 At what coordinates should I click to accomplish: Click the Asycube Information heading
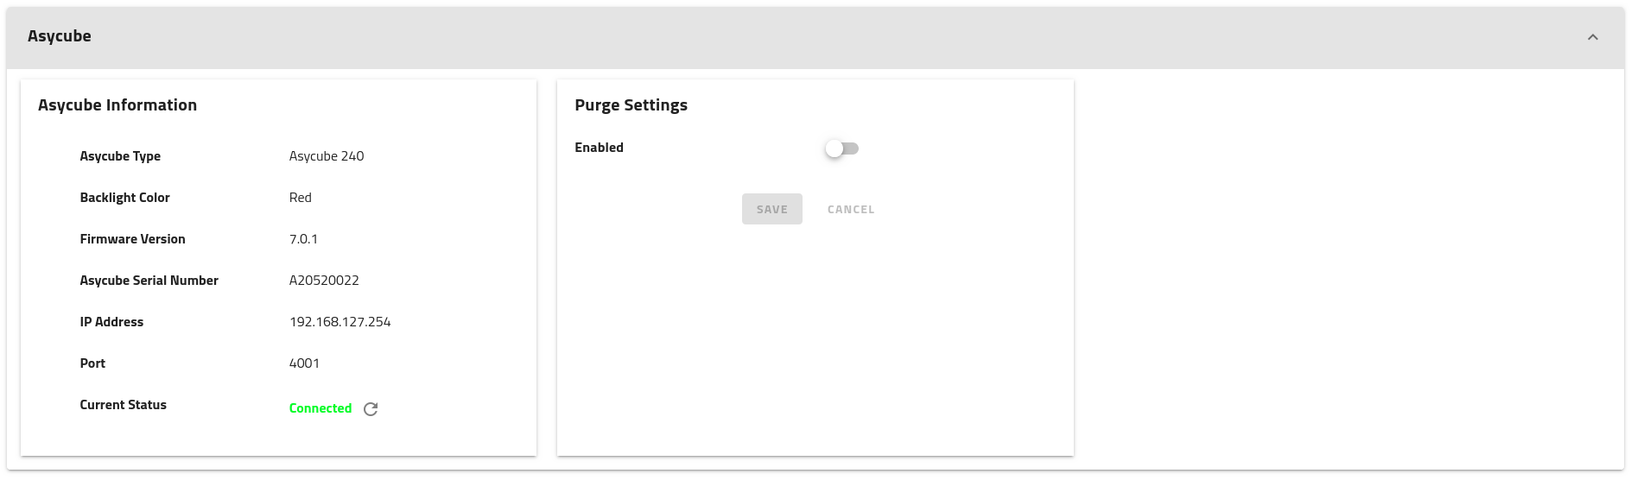point(117,105)
